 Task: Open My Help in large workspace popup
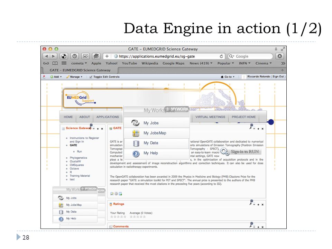click(x=156, y=153)
